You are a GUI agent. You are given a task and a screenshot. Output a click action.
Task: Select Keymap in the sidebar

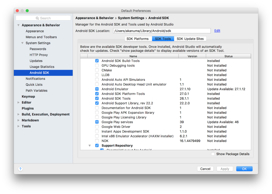click(28, 97)
